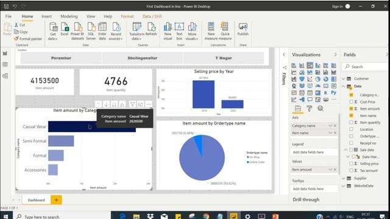Open Item name axis field dropdown
This screenshot has width=390, height=219.
pyautogui.click(x=330, y=133)
